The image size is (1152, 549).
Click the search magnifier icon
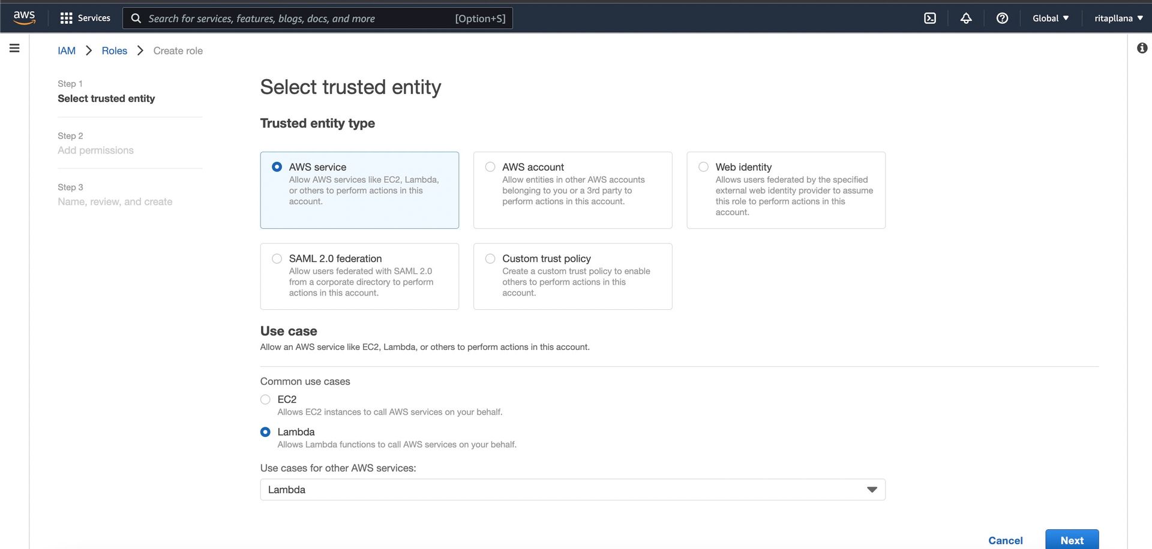pos(136,18)
